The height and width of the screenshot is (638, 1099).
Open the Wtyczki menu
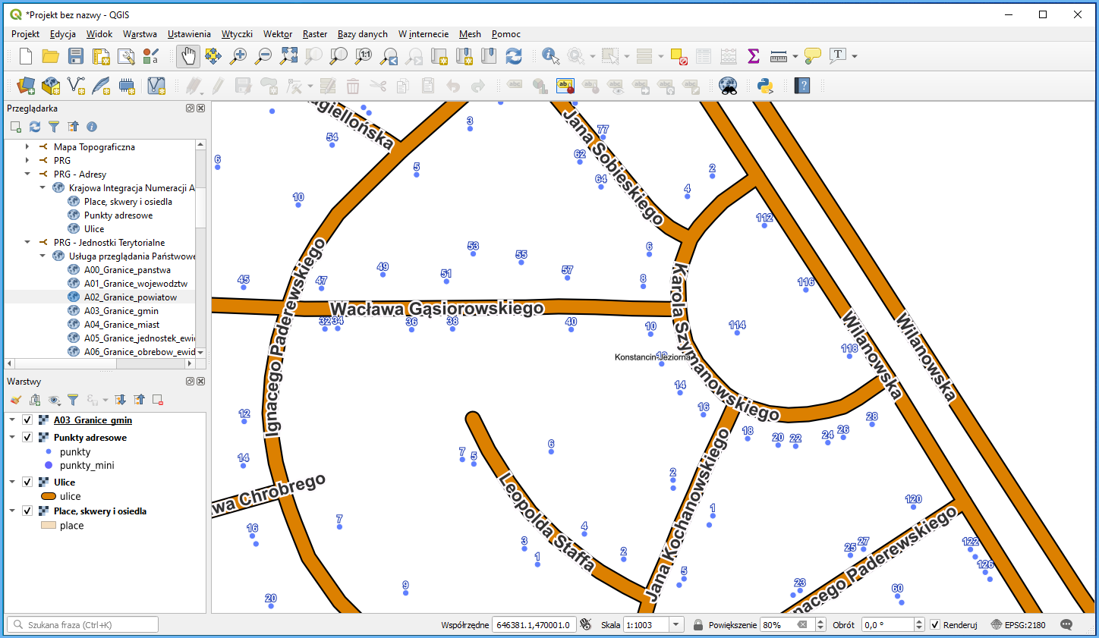tap(237, 34)
